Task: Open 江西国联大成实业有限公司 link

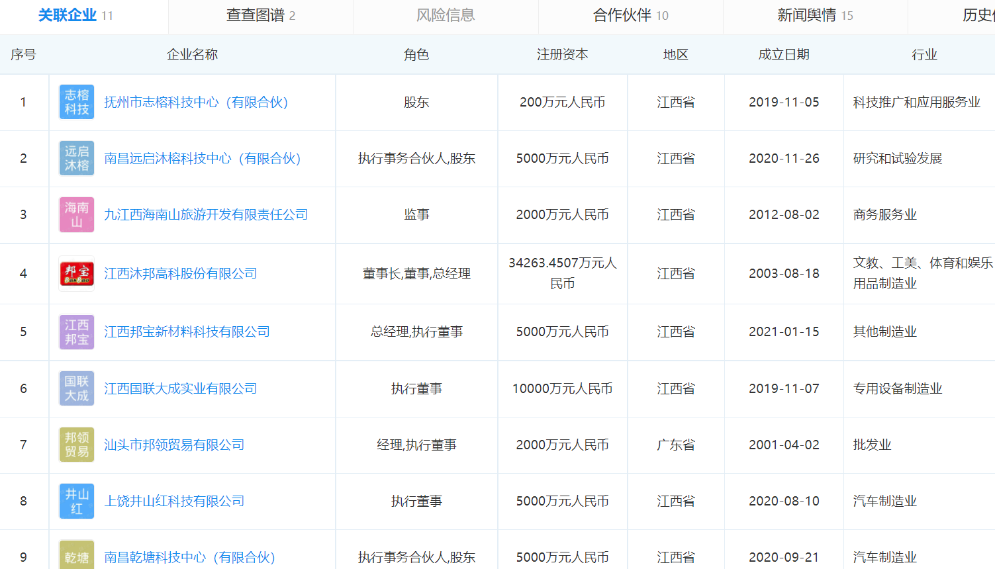Action: 181,389
